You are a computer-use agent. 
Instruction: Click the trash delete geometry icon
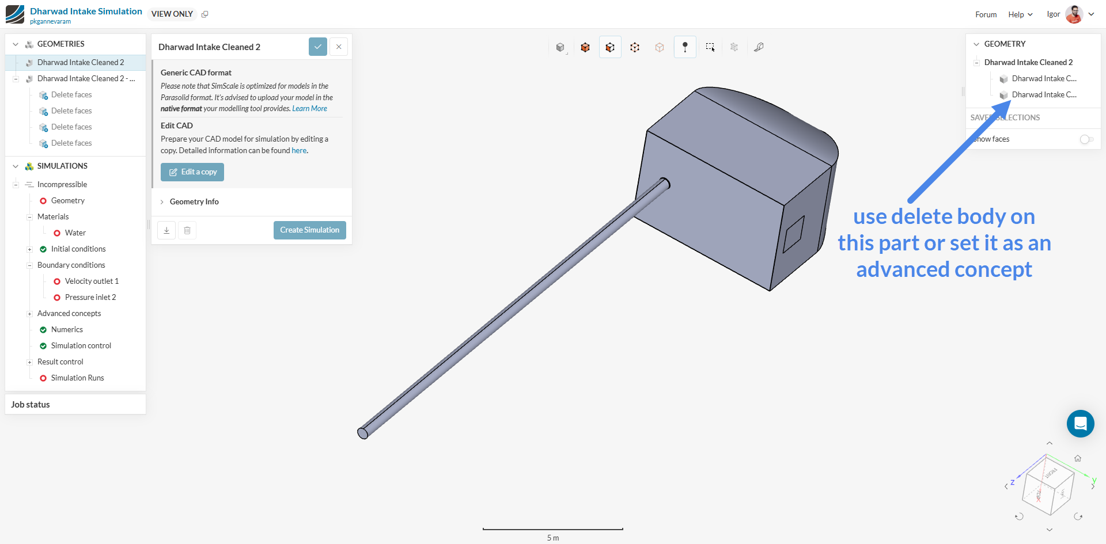pos(187,230)
